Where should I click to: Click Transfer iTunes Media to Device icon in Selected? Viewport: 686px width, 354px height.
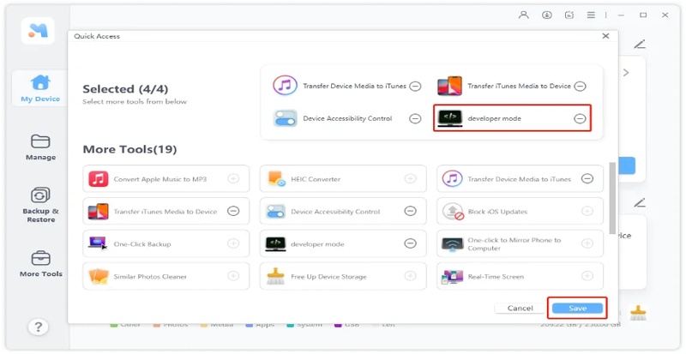point(449,86)
